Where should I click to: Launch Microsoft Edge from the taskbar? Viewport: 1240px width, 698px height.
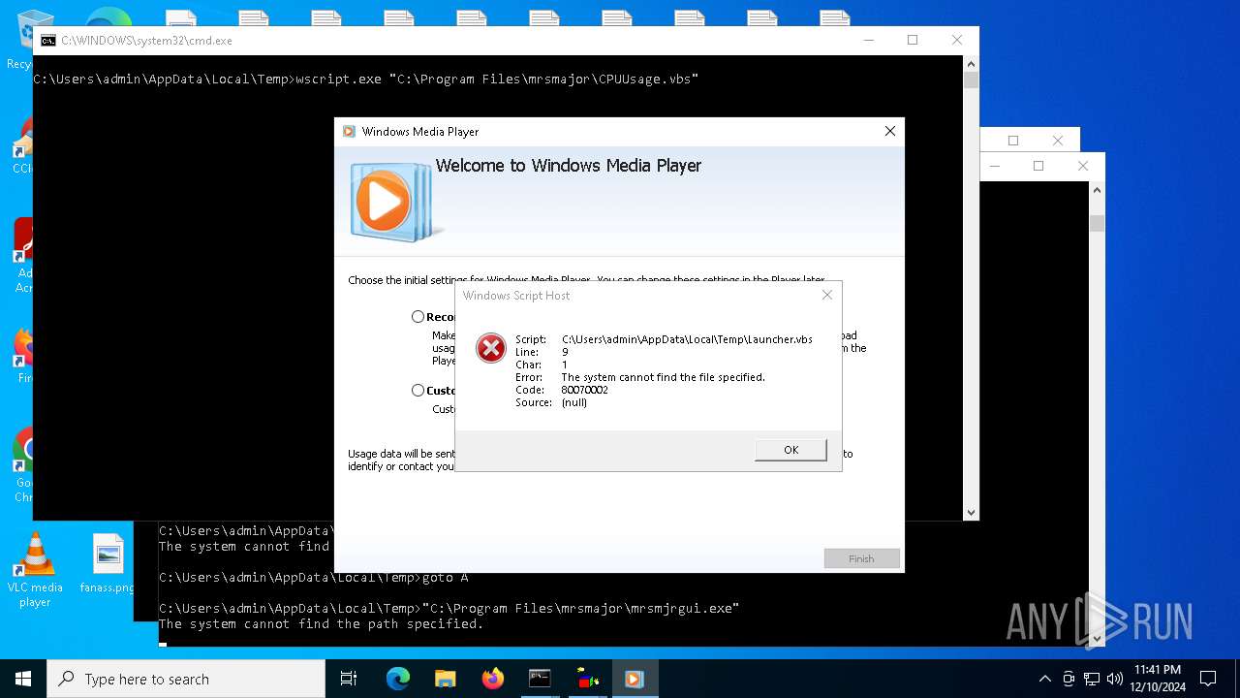click(x=397, y=679)
